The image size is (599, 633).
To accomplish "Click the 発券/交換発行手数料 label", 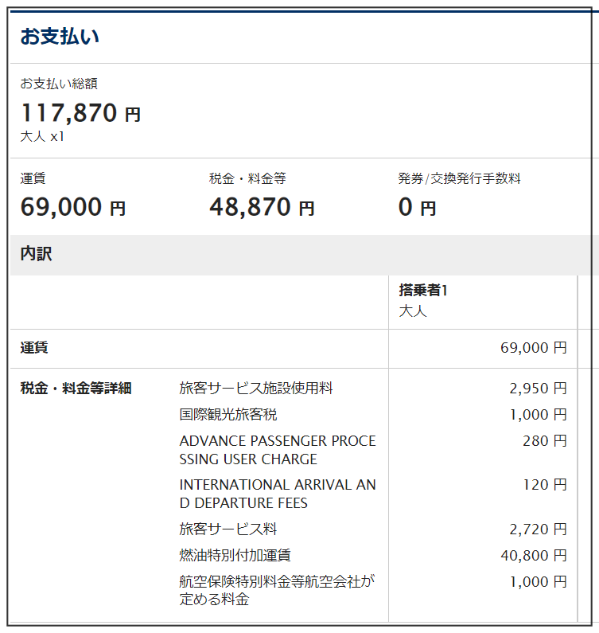I will [459, 178].
